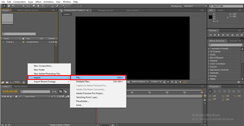This screenshot has width=244, height=126.
Task: Select the Pen tool
Action: pos(39,6)
